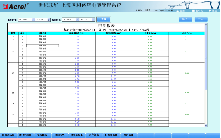Screen dimensions: 221x138
Task: Open the 月年报表 tab
Action: click(x=94, y=135)
